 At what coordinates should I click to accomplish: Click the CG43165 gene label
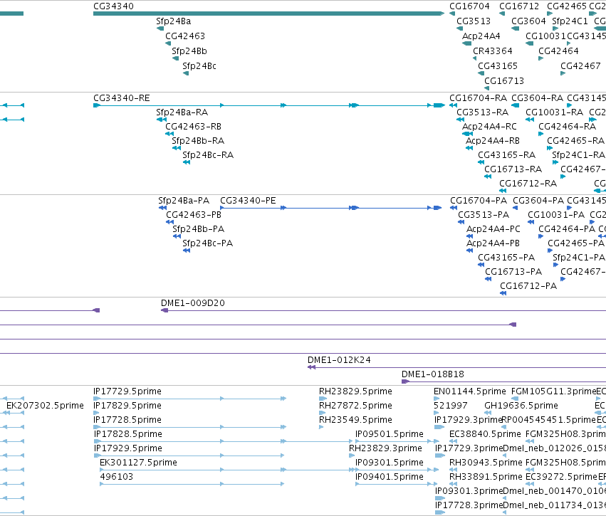tap(497, 66)
